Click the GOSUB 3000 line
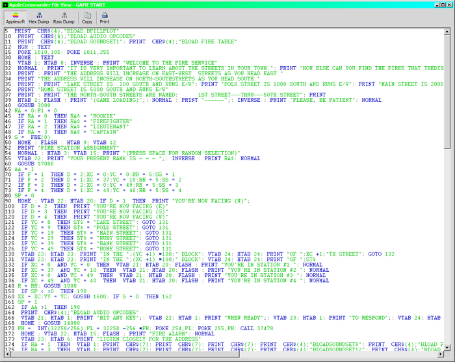 point(32,105)
